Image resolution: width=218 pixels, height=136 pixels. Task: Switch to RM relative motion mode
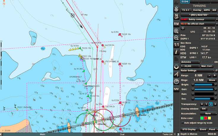176,24
